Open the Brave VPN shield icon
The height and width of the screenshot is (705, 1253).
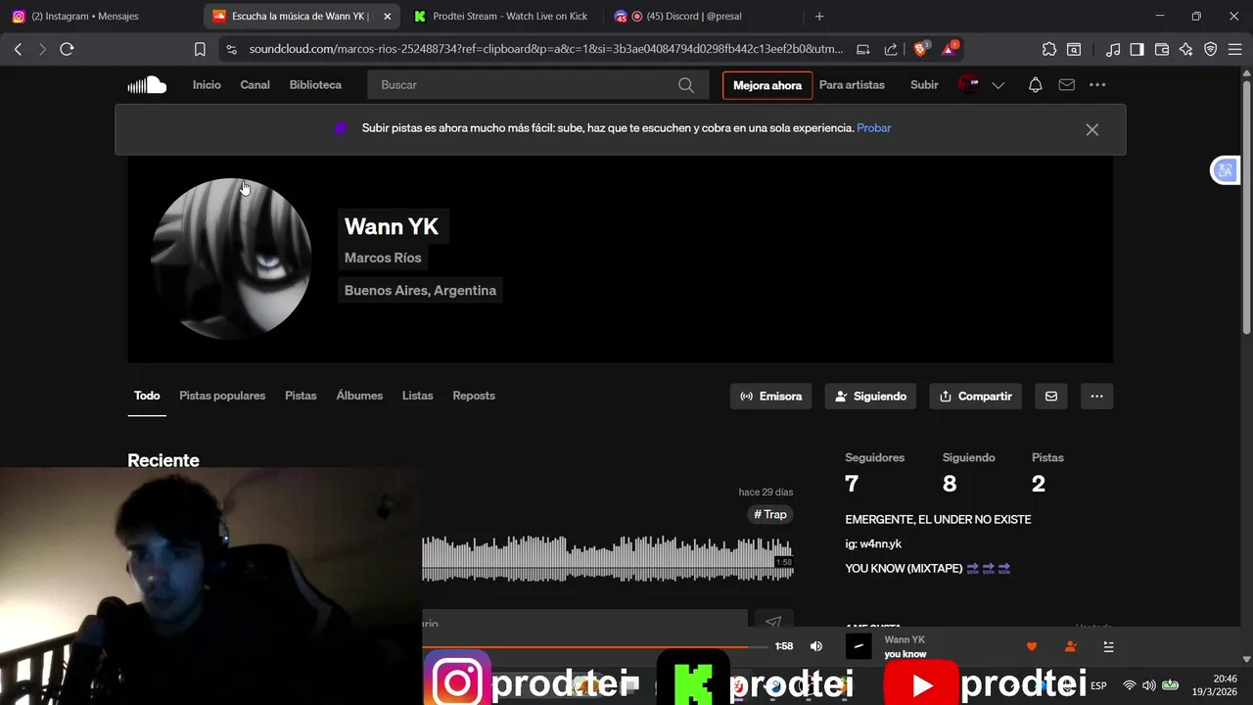1211,49
